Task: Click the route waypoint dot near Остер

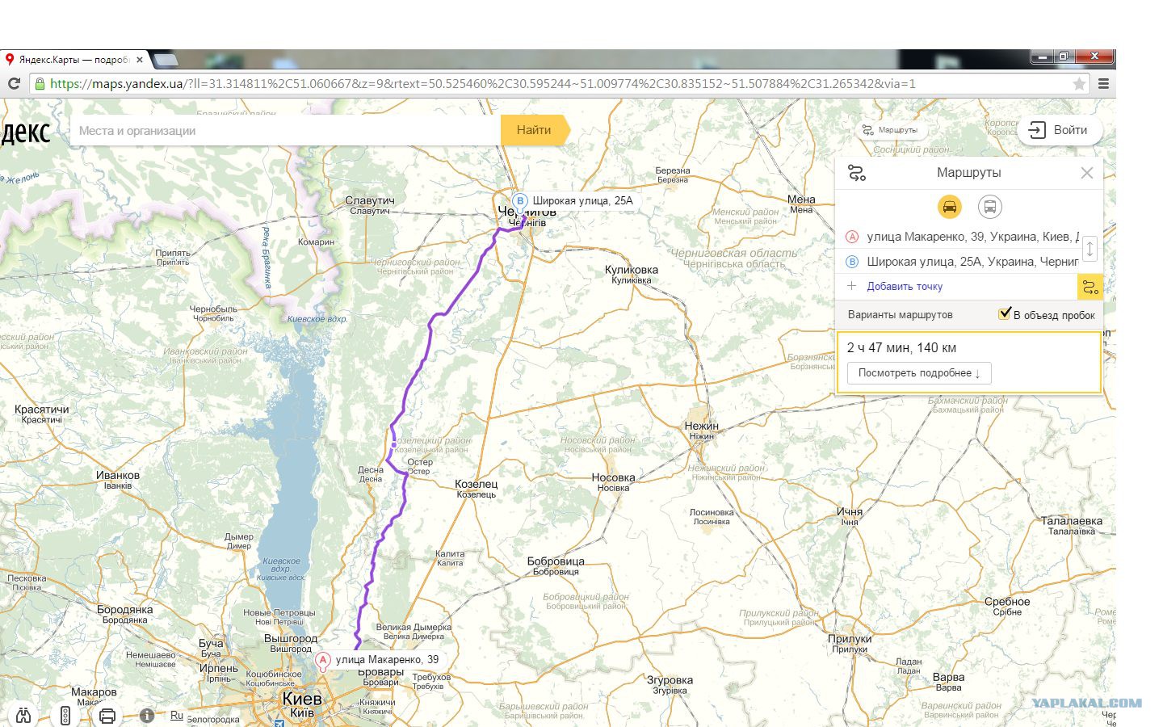Action: (x=393, y=445)
